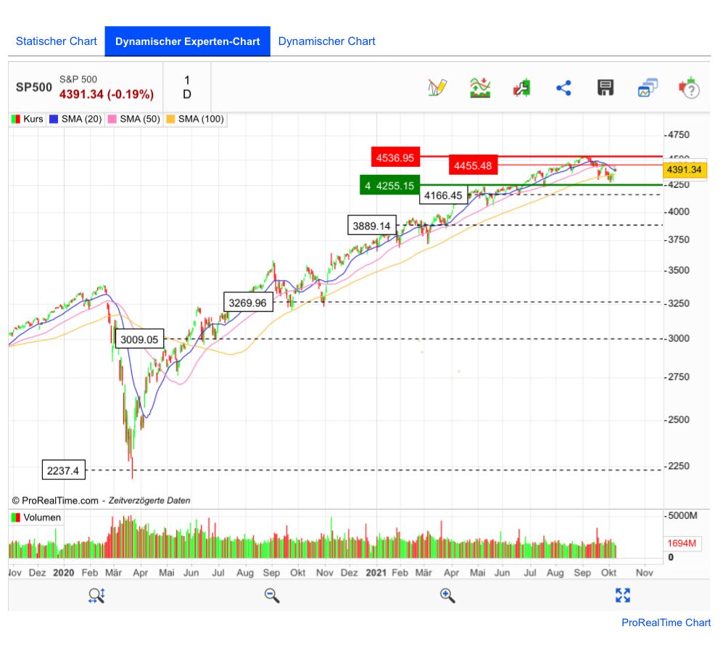
Task: Click the zoom out magnifier icon
Action: [x=272, y=595]
